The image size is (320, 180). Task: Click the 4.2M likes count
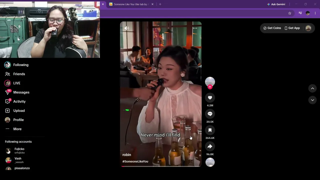click(x=210, y=105)
